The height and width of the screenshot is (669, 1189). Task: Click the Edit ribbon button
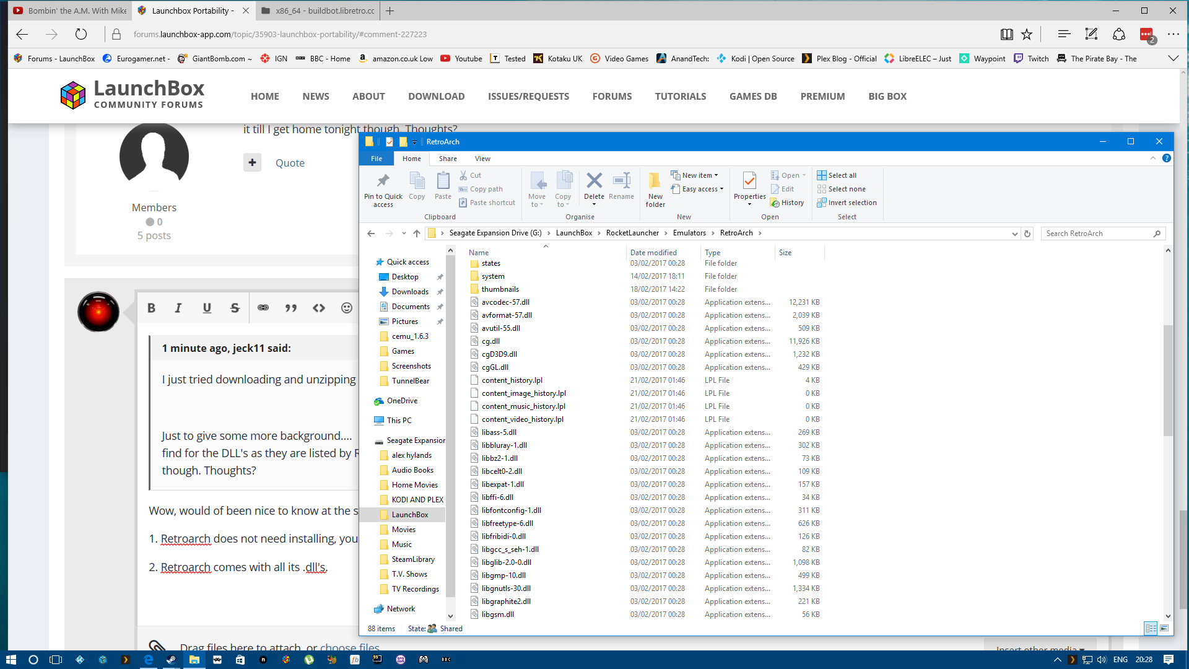pyautogui.click(x=782, y=189)
